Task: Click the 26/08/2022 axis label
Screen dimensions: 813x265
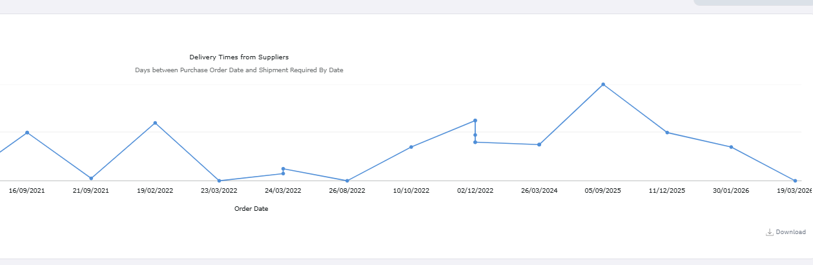Action: [x=347, y=191]
